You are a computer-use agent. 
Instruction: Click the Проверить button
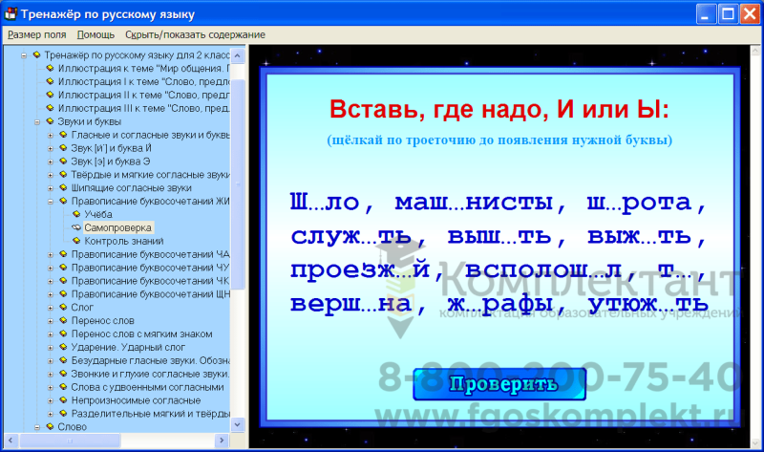[x=499, y=384]
